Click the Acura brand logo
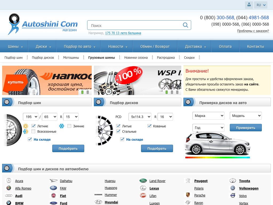 click(9, 181)
